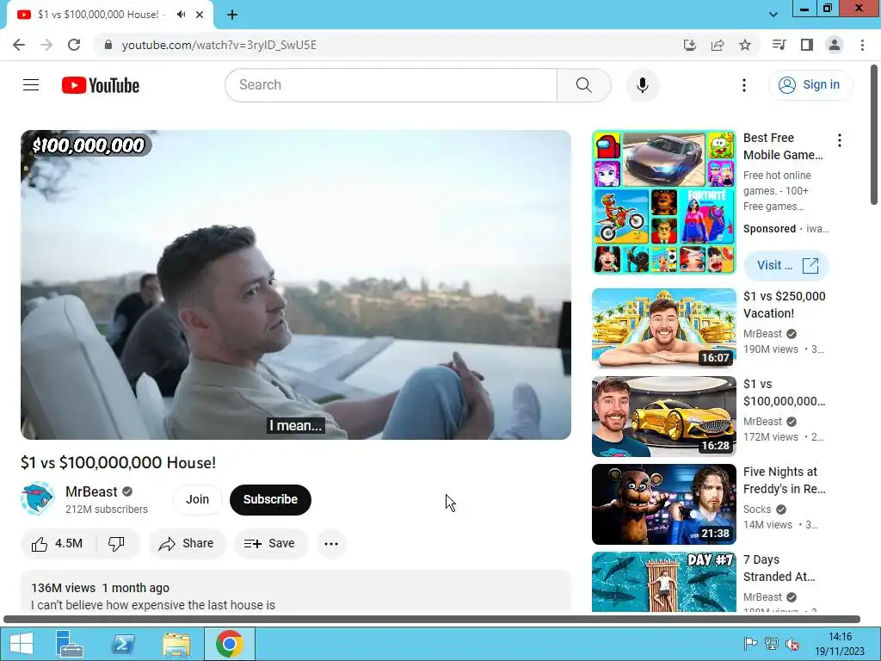Select the $1 vs $100,000,000 House tab
The height and width of the screenshot is (661, 881).
(x=100, y=15)
